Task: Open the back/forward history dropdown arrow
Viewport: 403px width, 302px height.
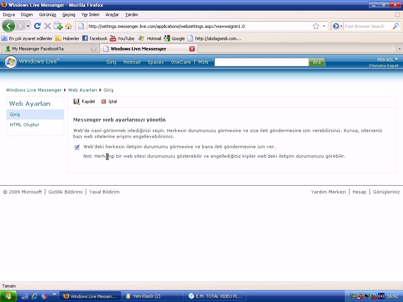Action: point(28,26)
